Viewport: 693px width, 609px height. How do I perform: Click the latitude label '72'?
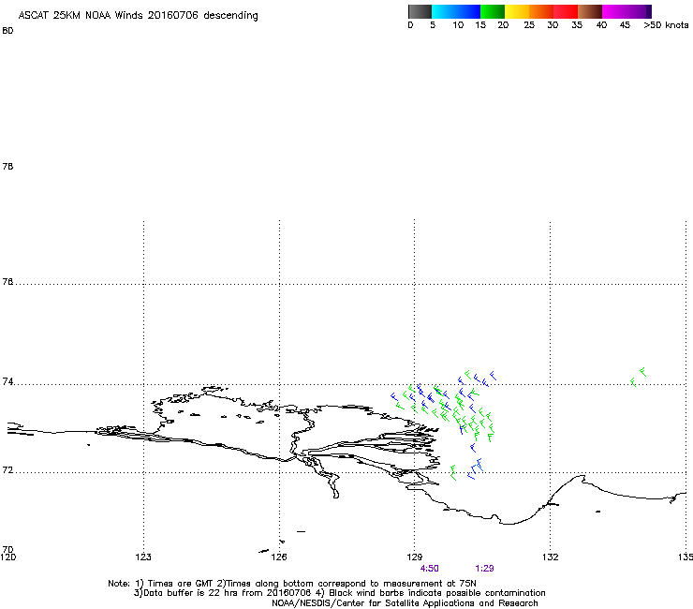[x=7, y=469]
